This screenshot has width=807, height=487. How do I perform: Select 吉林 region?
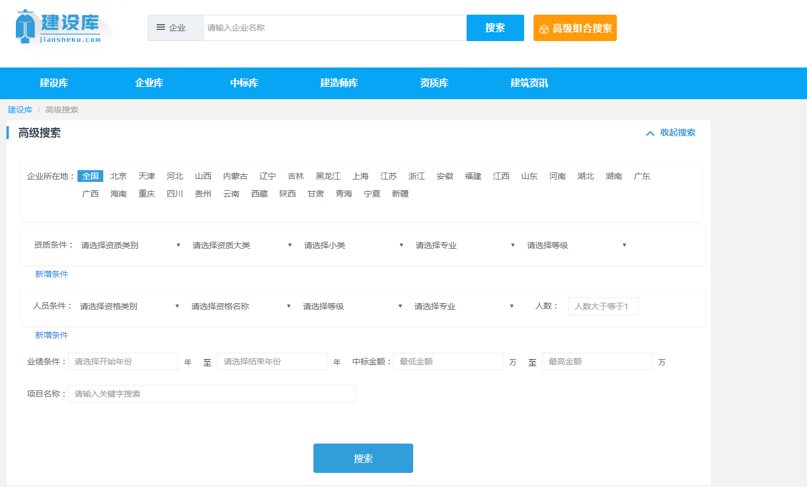point(296,176)
